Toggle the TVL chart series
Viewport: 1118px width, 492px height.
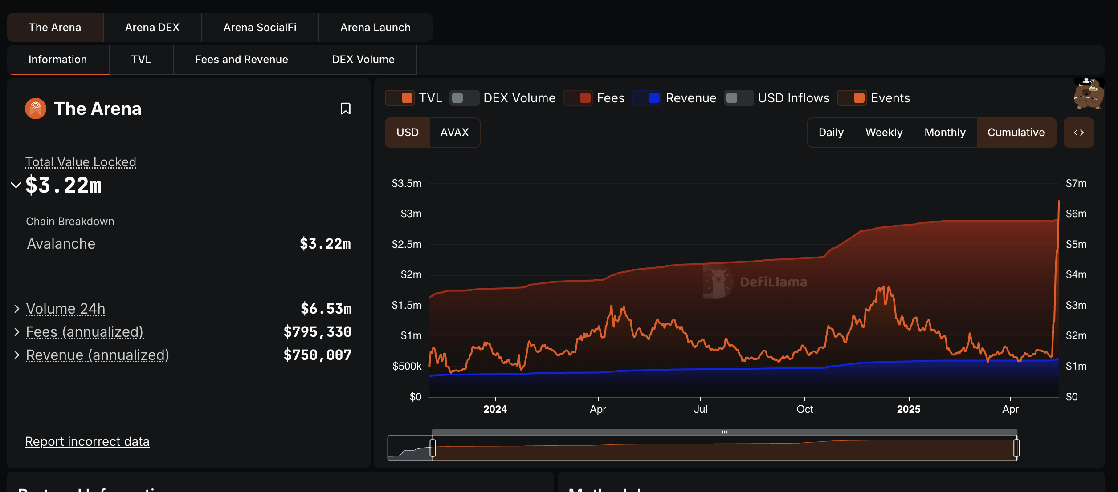[x=400, y=98]
